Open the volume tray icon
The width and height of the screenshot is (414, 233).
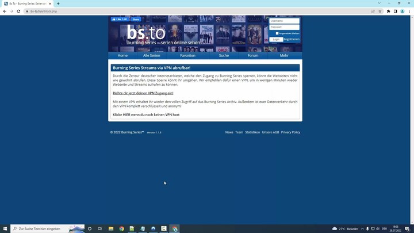click(378, 229)
